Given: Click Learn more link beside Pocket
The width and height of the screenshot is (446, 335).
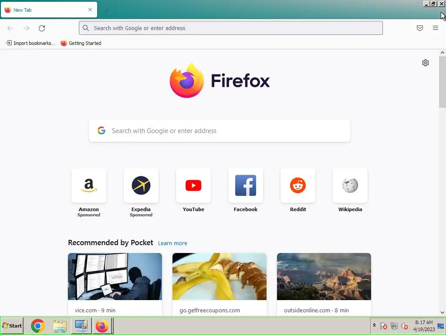Looking at the screenshot, I should [172, 243].
